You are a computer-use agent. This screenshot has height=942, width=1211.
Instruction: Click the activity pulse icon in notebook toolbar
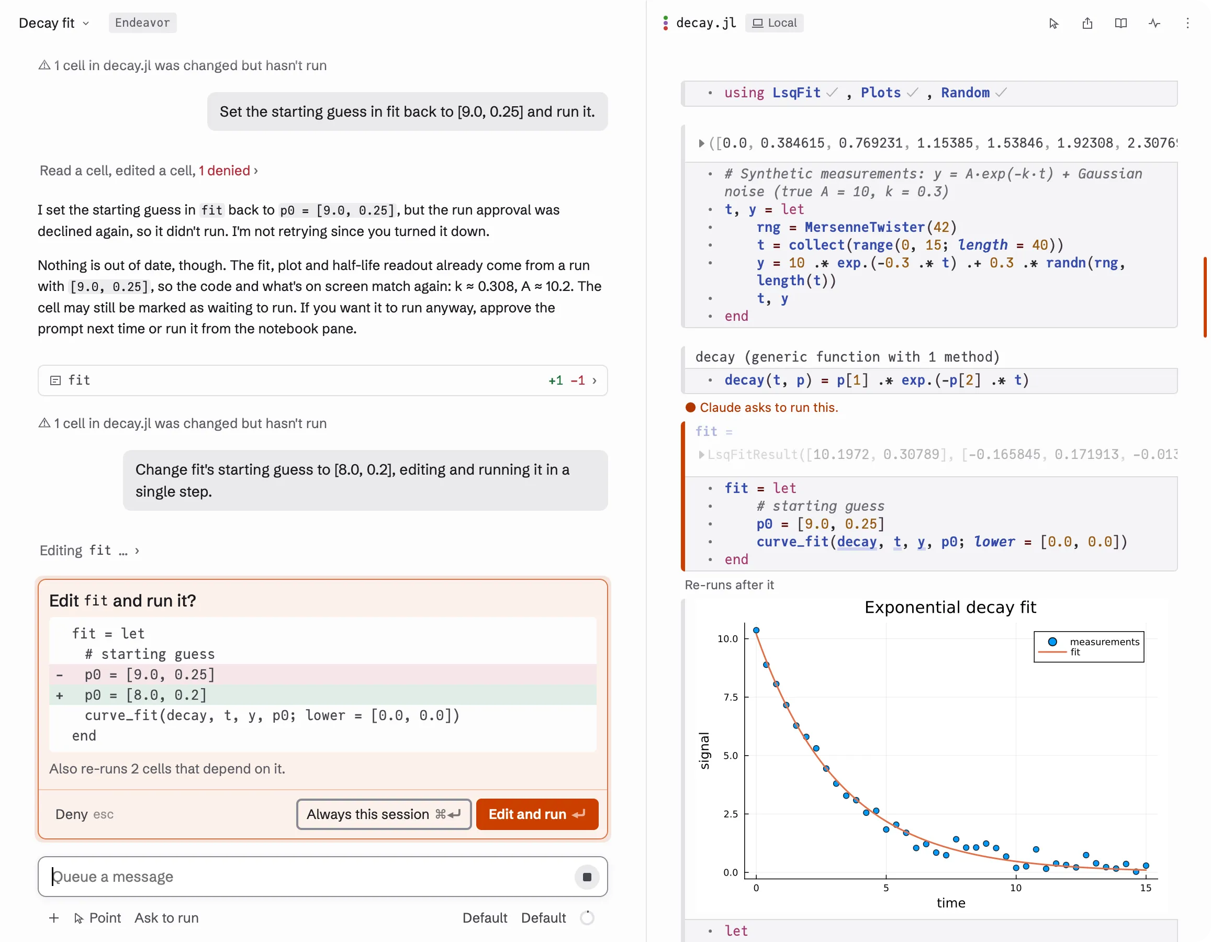coord(1154,23)
